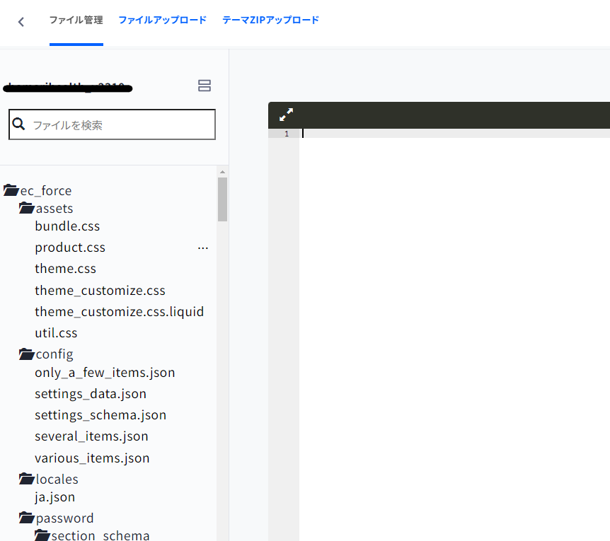Click the file tree scrollbar up arrow
Image resolution: width=610 pixels, height=541 pixels.
[222, 172]
